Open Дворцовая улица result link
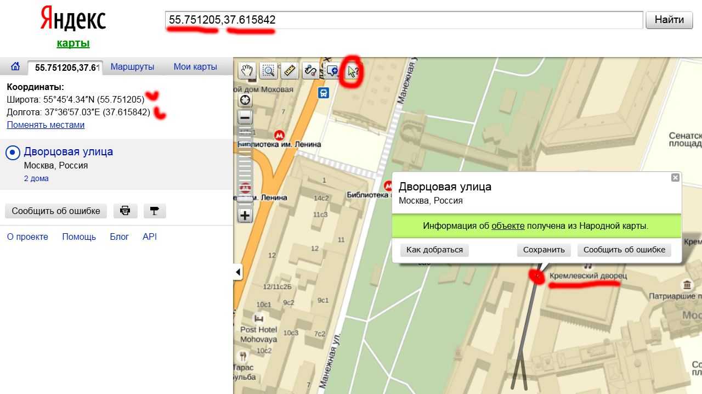Viewport: 702px width, 394px height. [x=69, y=151]
